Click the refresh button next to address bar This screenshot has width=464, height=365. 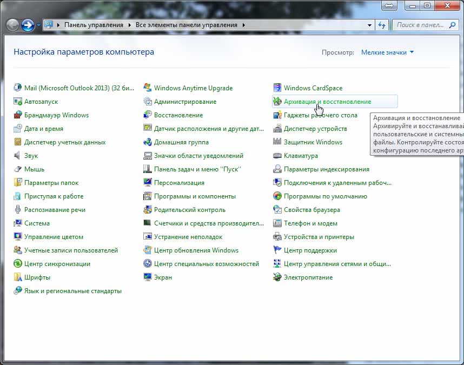click(x=382, y=25)
